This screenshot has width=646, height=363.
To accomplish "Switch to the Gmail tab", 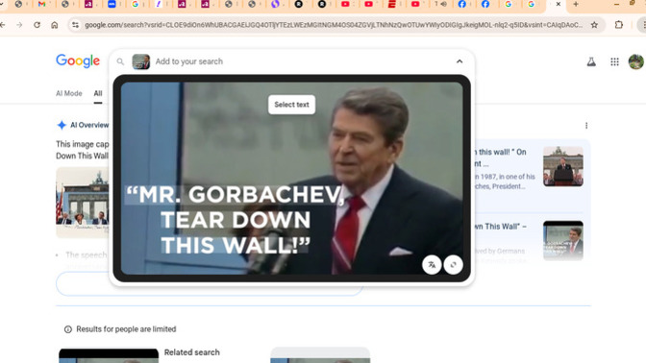I will point(41,4).
